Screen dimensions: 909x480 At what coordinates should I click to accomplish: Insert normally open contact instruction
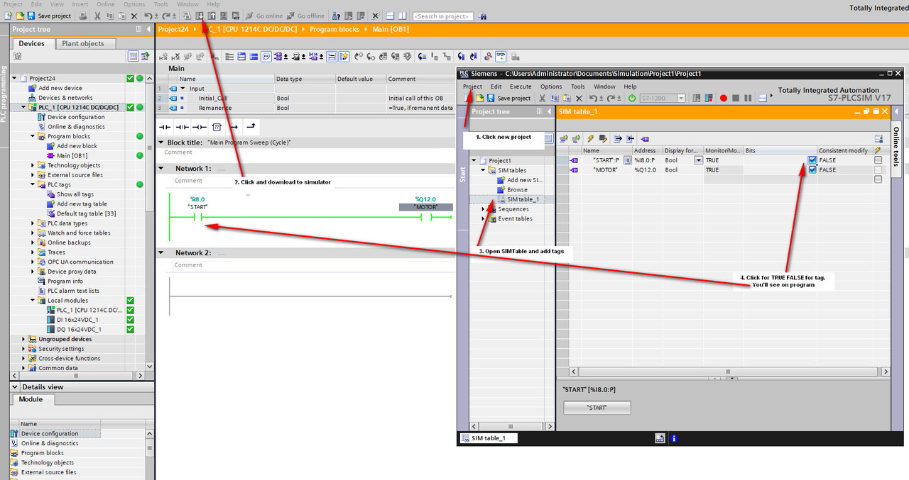(x=165, y=127)
